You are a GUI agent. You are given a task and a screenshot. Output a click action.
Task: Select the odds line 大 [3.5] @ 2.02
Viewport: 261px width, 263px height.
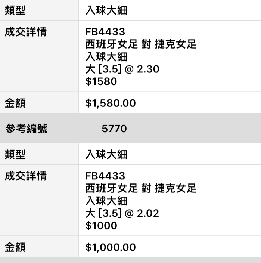122,213
